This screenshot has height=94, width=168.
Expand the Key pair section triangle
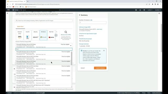[x=14, y=87]
